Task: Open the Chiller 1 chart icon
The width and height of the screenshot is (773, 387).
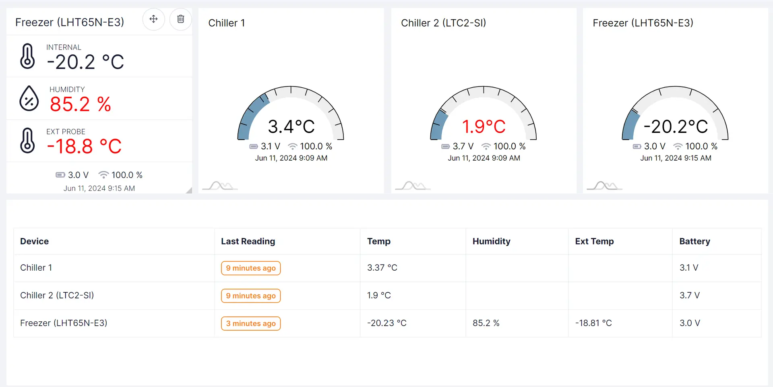Action: click(220, 186)
